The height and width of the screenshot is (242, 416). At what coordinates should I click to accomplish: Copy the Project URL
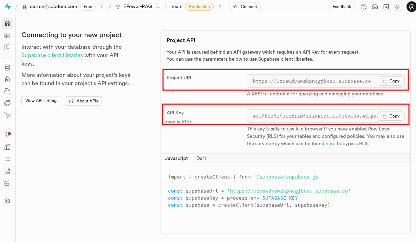pos(391,81)
